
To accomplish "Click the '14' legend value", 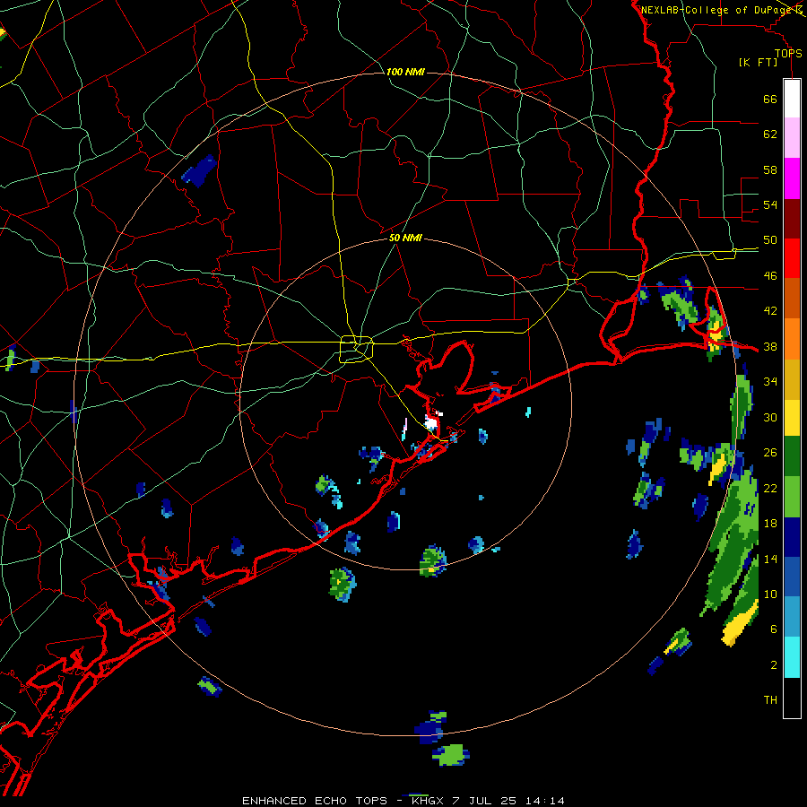I will [x=770, y=559].
